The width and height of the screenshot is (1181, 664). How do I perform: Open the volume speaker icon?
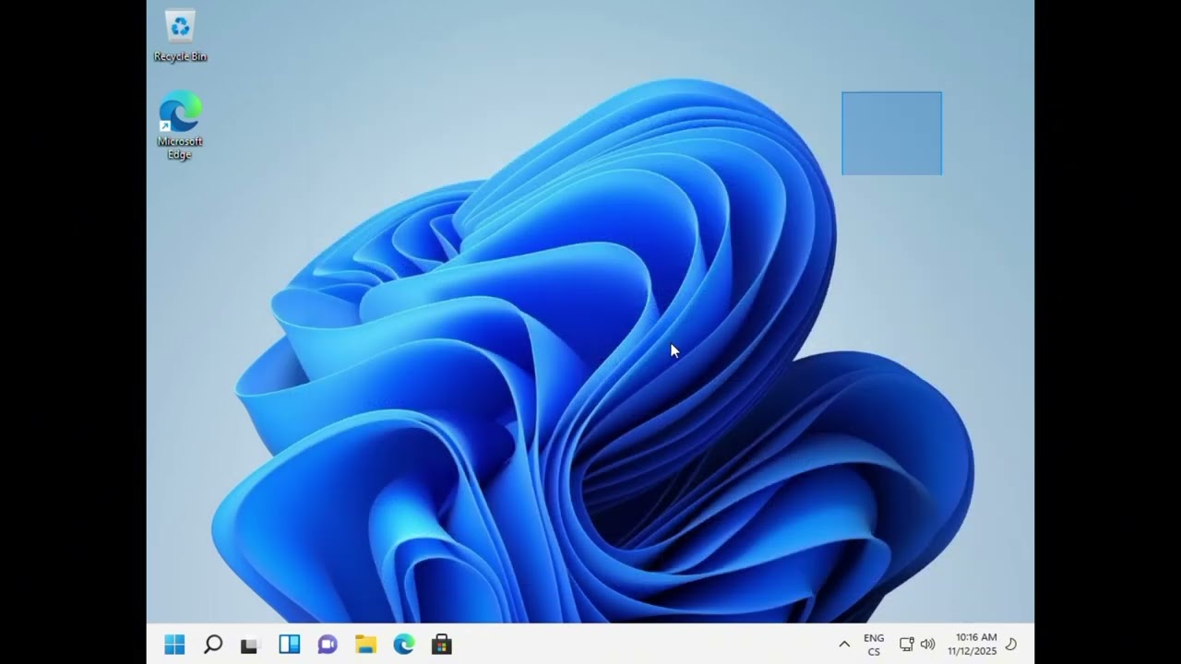coord(928,645)
